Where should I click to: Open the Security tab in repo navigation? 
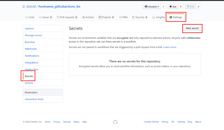tap(140, 17)
